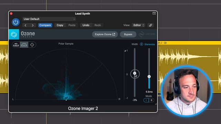Click the Stereoize label
Image resolution: width=221 pixels, height=124 pixels.
[150, 44]
